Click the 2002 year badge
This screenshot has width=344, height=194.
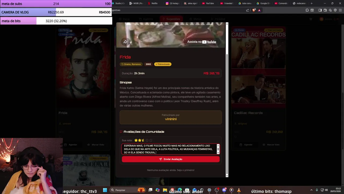[148, 64]
